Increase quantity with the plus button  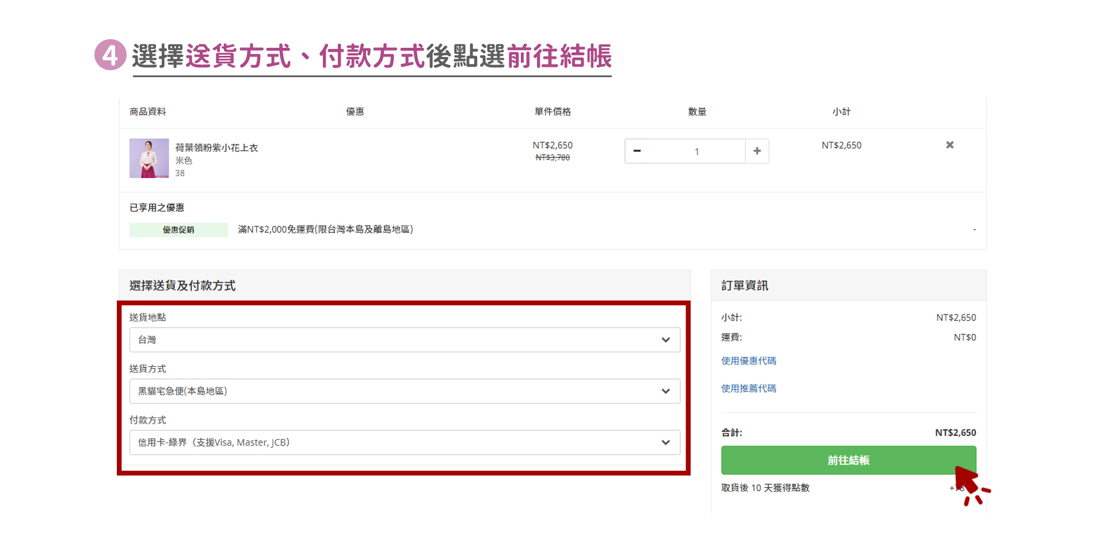[757, 151]
